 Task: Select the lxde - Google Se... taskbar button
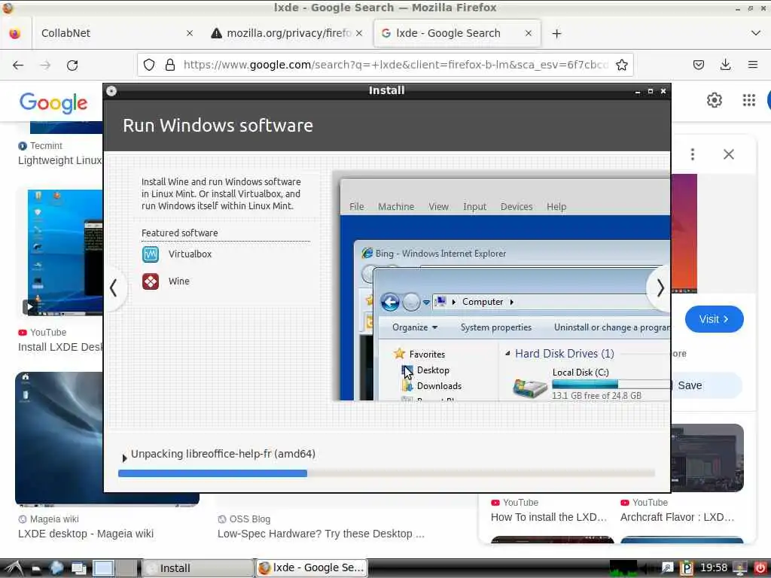311,568
